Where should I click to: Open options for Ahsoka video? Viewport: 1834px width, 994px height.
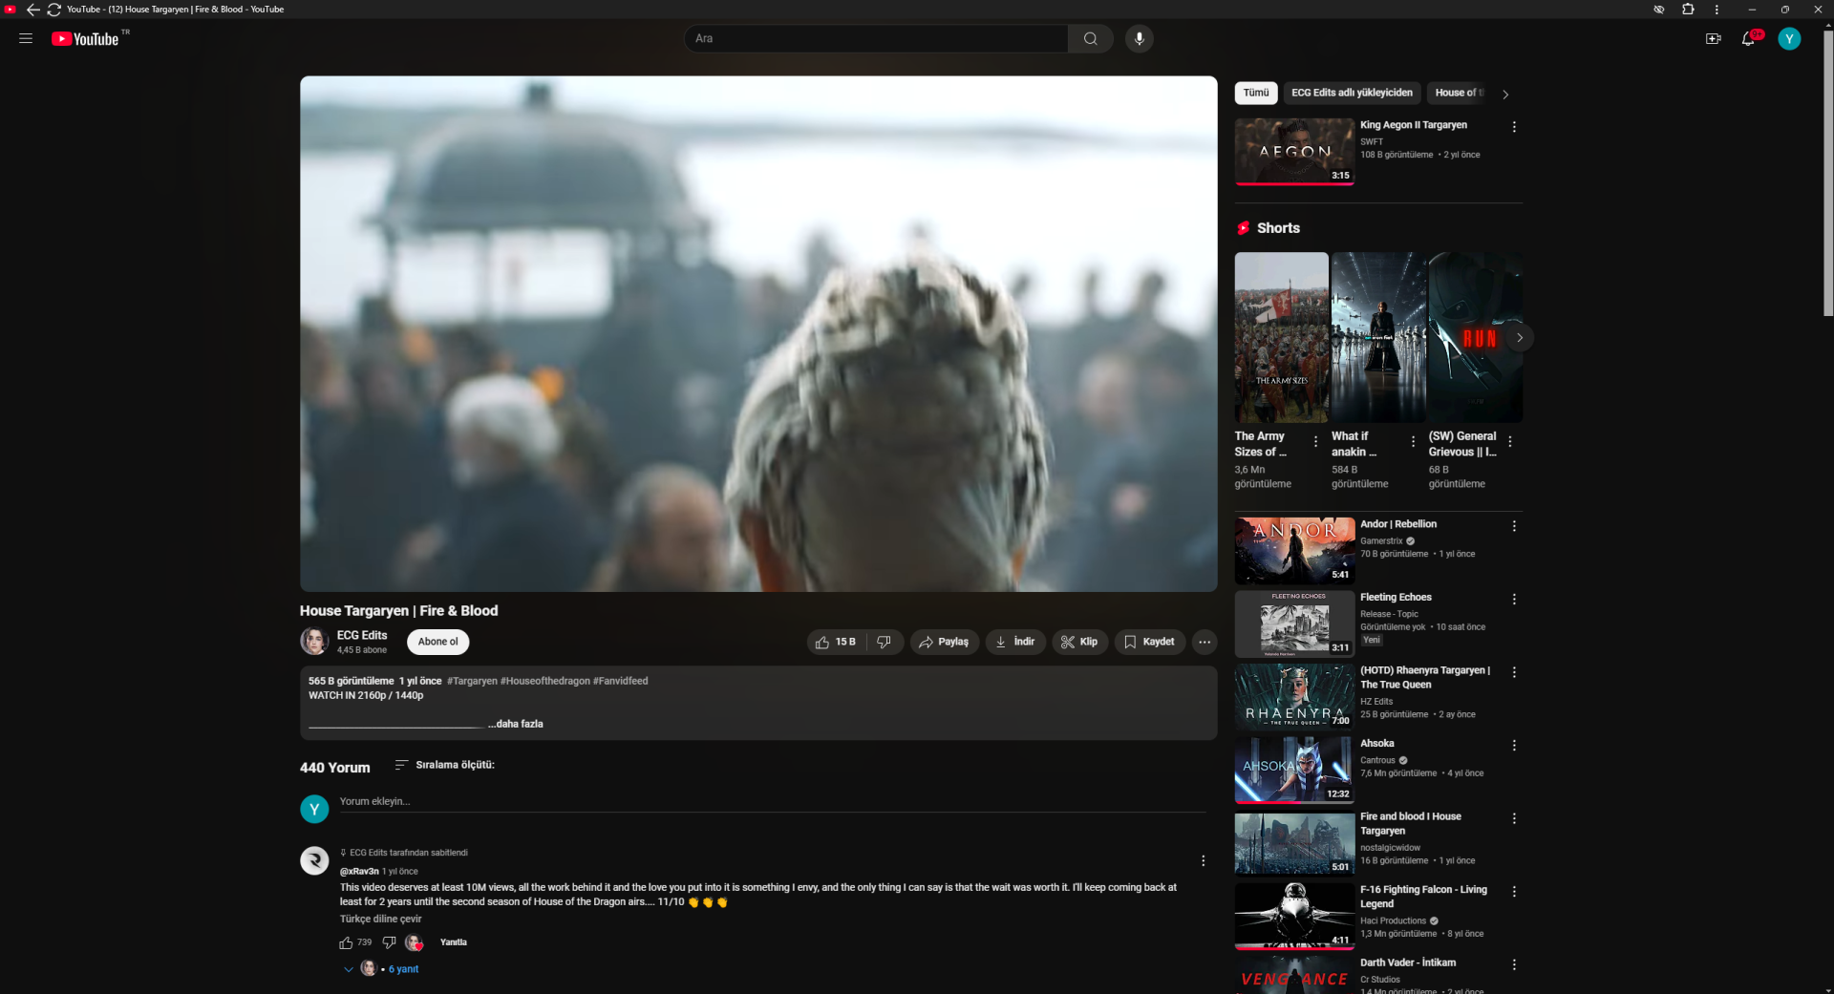[x=1514, y=746]
